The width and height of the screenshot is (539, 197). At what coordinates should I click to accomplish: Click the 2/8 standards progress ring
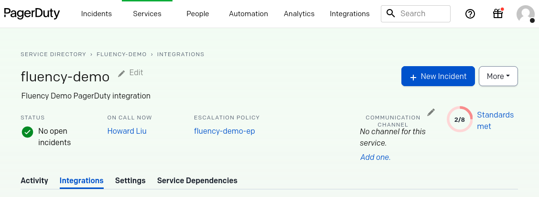pos(460,119)
